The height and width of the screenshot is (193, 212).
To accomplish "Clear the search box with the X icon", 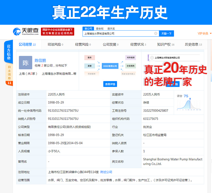I will tap(155, 33).
